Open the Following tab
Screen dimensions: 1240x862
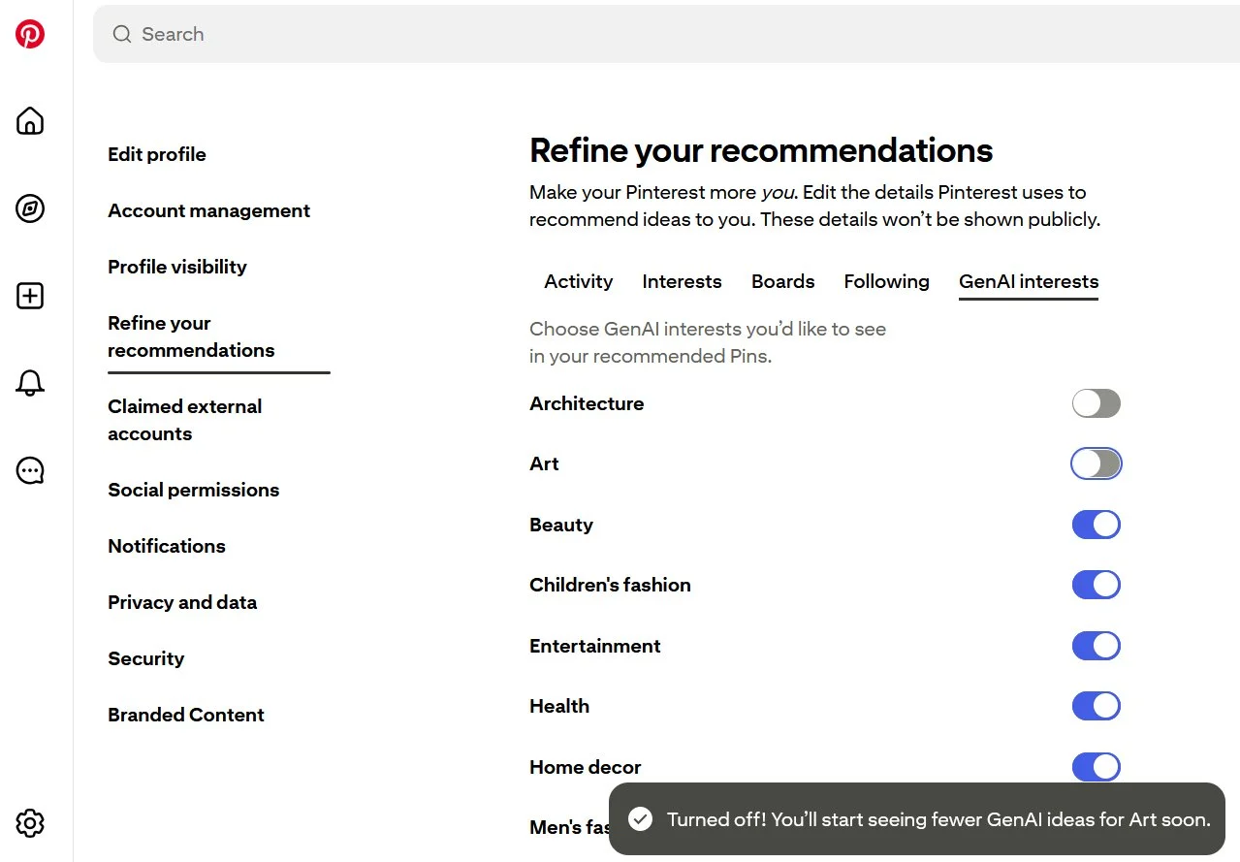(x=886, y=281)
